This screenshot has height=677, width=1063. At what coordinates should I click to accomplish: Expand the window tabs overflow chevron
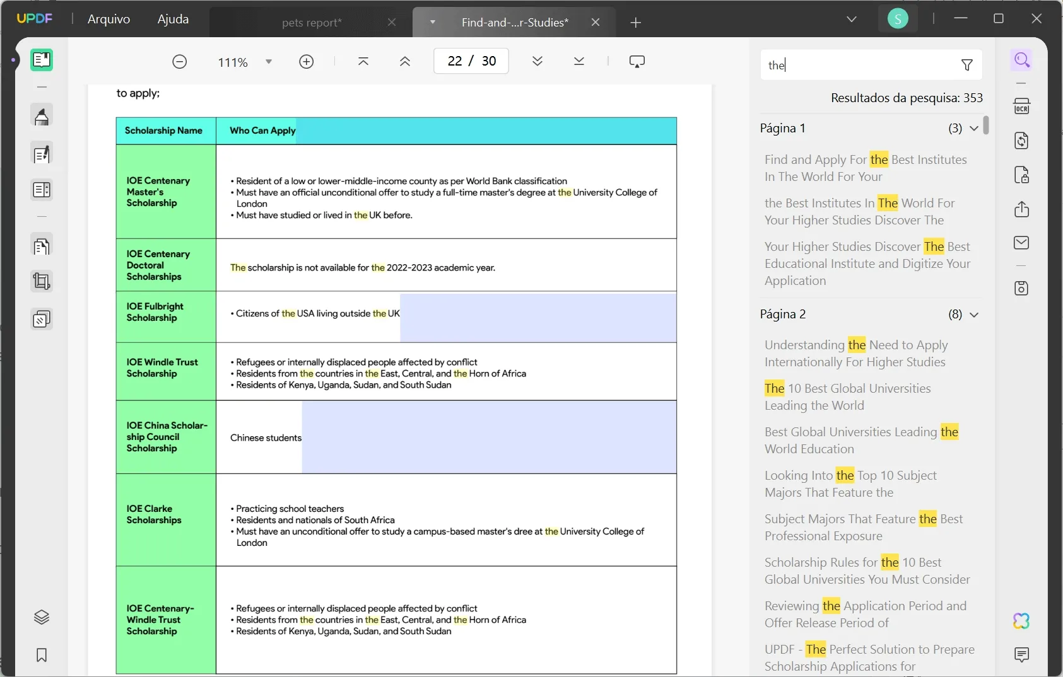tap(852, 19)
